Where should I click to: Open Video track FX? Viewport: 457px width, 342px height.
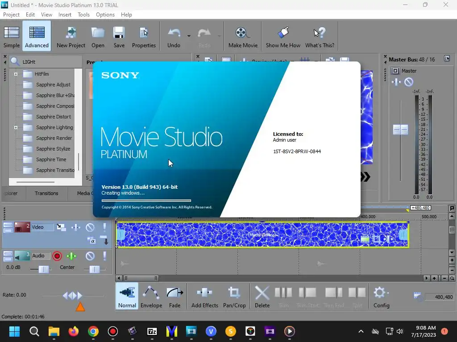coord(76,227)
